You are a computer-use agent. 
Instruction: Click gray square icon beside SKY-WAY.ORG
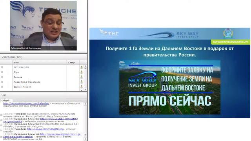[x=2, y=67]
